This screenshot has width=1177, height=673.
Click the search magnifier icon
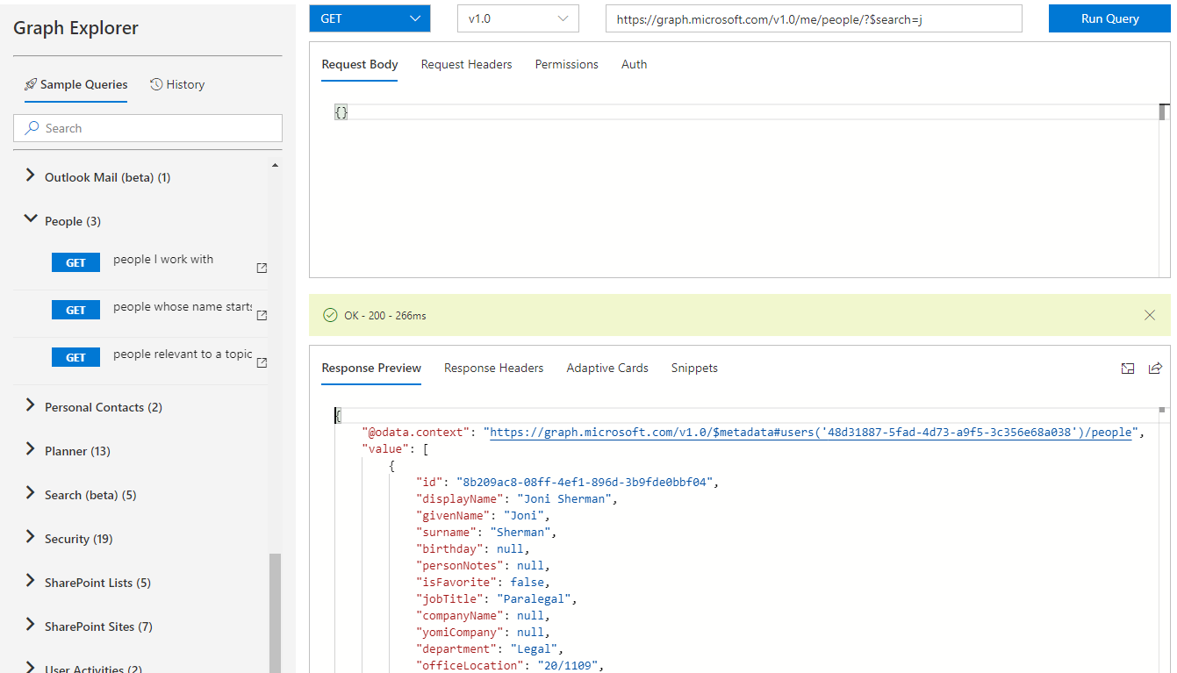pyautogui.click(x=32, y=128)
